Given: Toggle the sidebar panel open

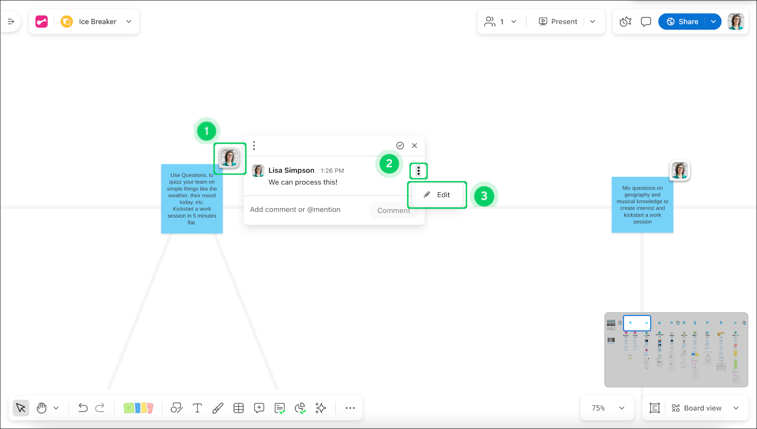Looking at the screenshot, I should pos(11,21).
